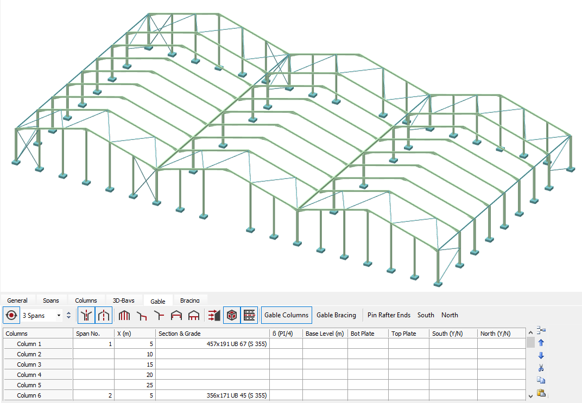
Task: Click the cut scissors icon
Action: click(541, 368)
